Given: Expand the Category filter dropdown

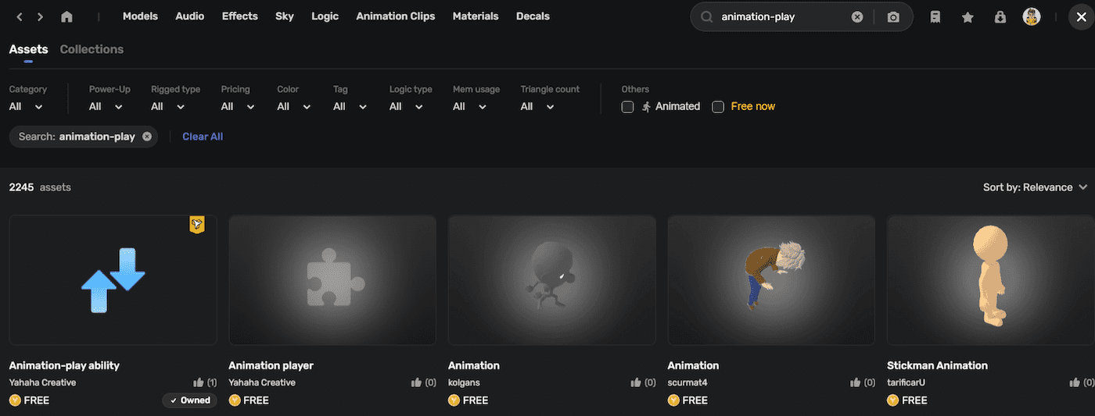Looking at the screenshot, I should (26, 107).
